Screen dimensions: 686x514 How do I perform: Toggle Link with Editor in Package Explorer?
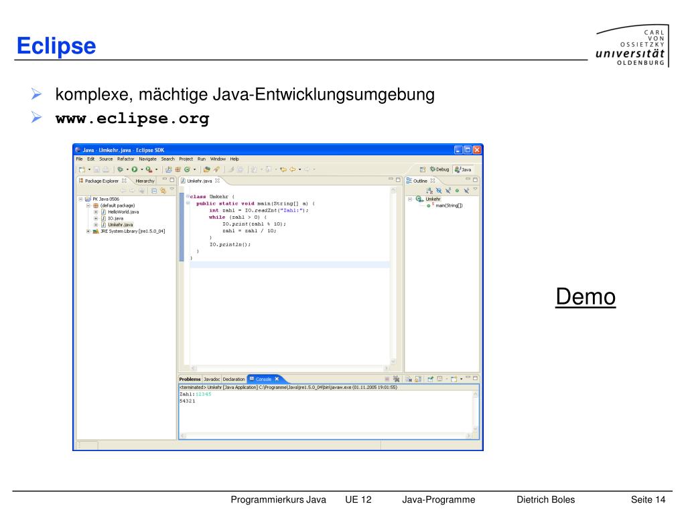pyautogui.click(x=163, y=191)
